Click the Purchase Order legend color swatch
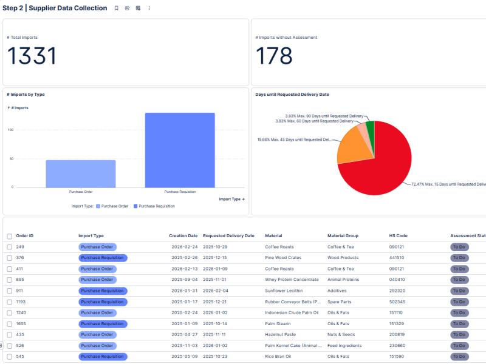This screenshot has width=486, height=364. coord(98,206)
